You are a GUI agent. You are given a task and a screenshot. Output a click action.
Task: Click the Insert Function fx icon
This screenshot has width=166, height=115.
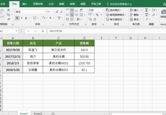(x=43, y=31)
